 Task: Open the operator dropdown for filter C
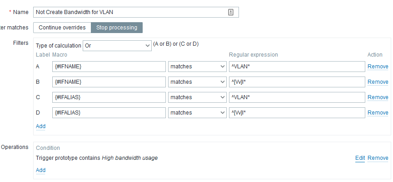coord(198,97)
